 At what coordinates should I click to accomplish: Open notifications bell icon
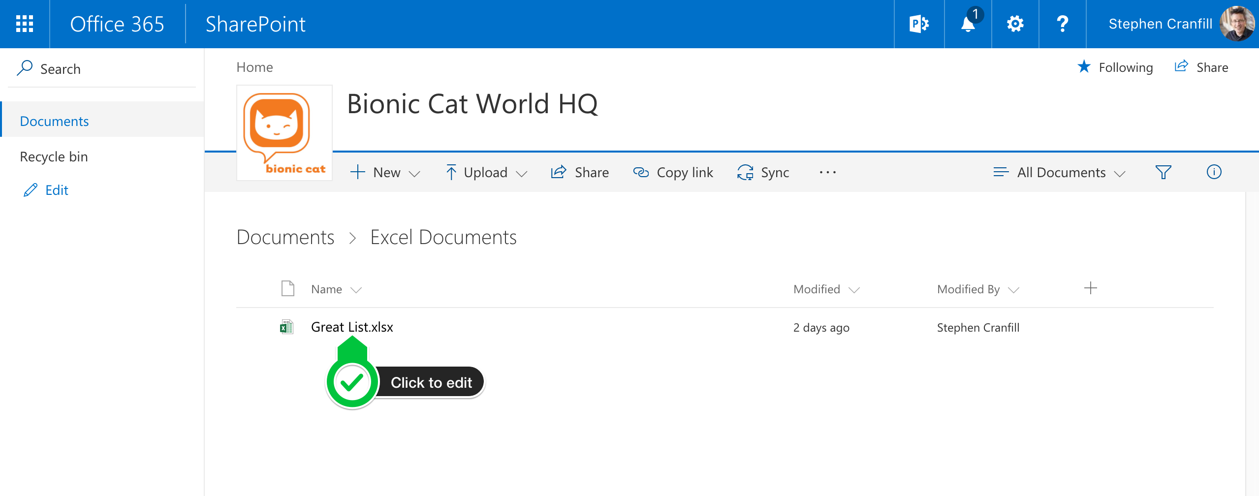click(x=968, y=24)
